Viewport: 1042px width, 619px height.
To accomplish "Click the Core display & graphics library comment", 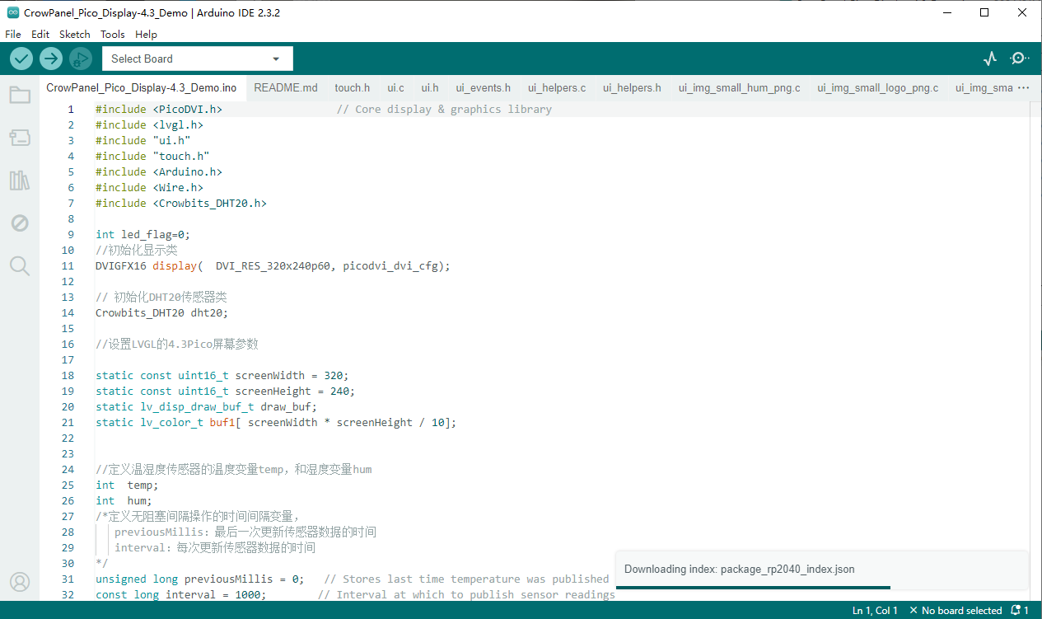I will click(444, 109).
